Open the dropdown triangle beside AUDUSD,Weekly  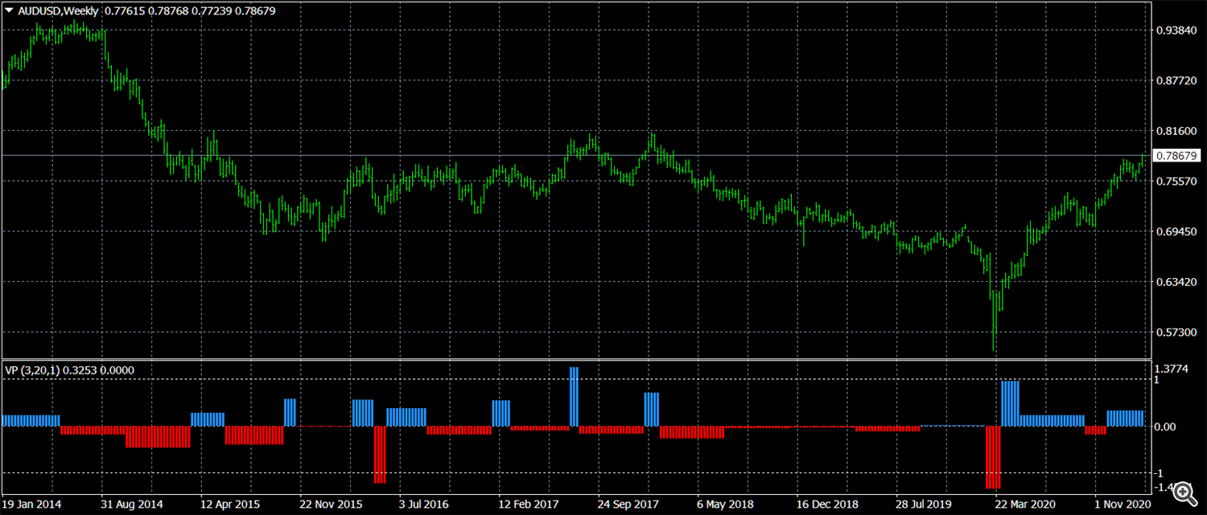(x=9, y=10)
